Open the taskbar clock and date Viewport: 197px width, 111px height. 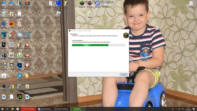(188, 109)
